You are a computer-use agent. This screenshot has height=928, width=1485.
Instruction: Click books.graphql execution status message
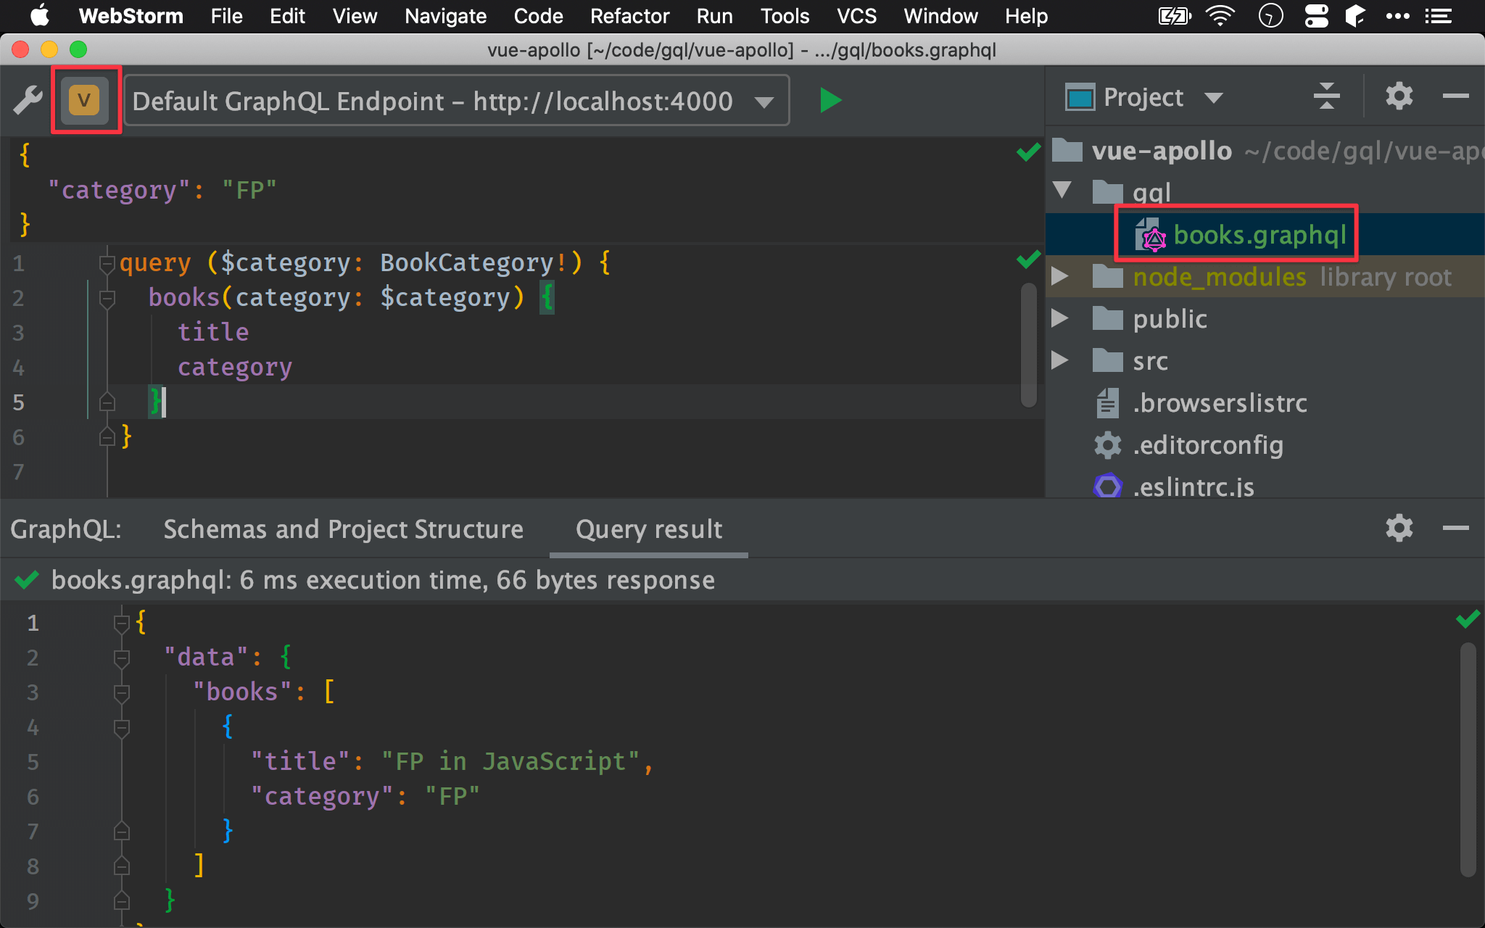[383, 580]
